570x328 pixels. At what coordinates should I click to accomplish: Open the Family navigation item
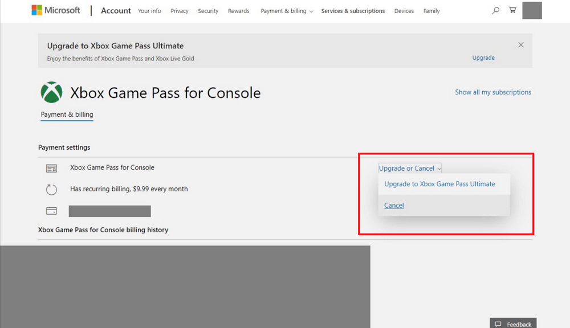click(x=431, y=11)
